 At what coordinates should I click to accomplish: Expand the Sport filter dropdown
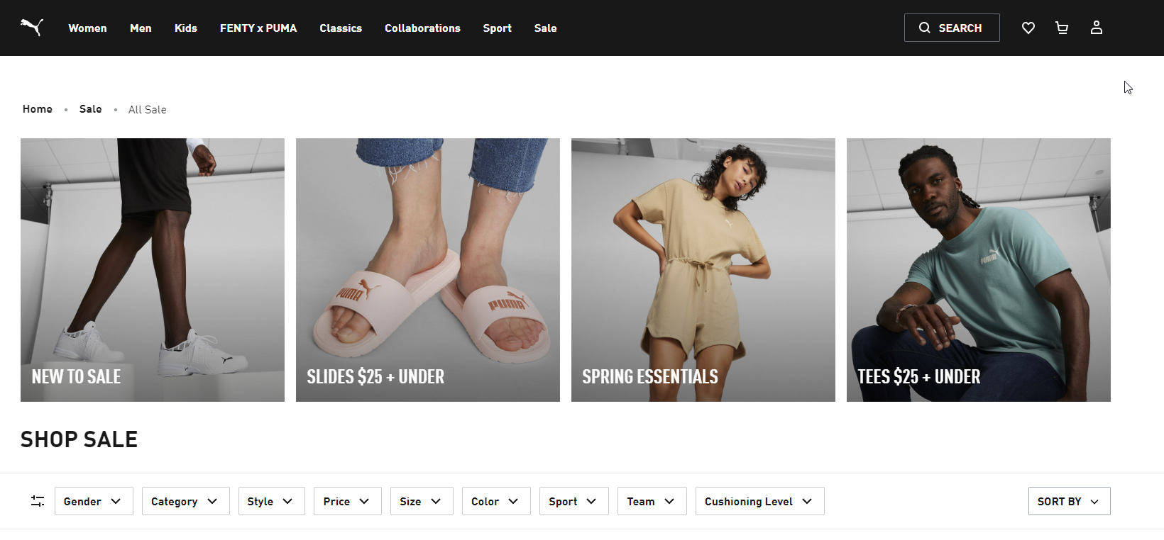click(x=574, y=501)
